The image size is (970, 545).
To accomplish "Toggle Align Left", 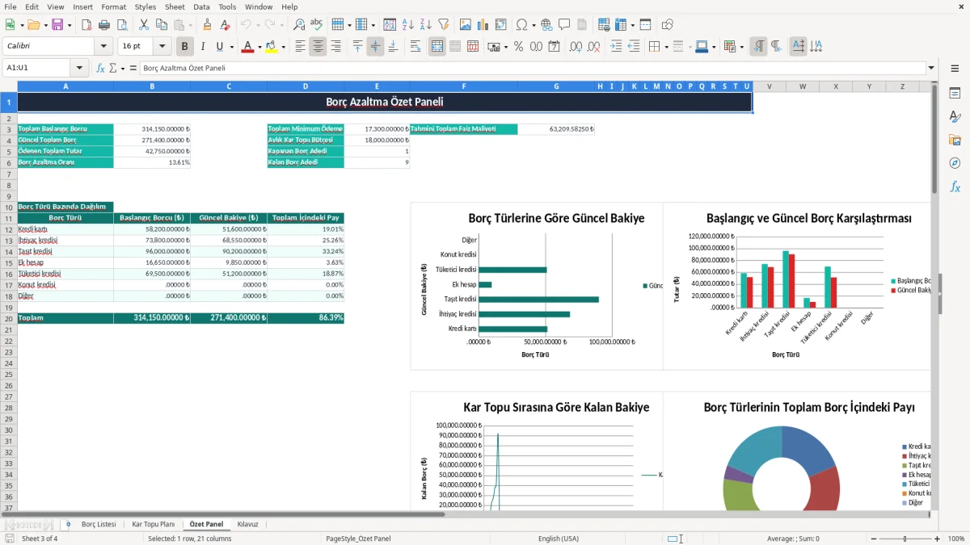I will [x=301, y=47].
